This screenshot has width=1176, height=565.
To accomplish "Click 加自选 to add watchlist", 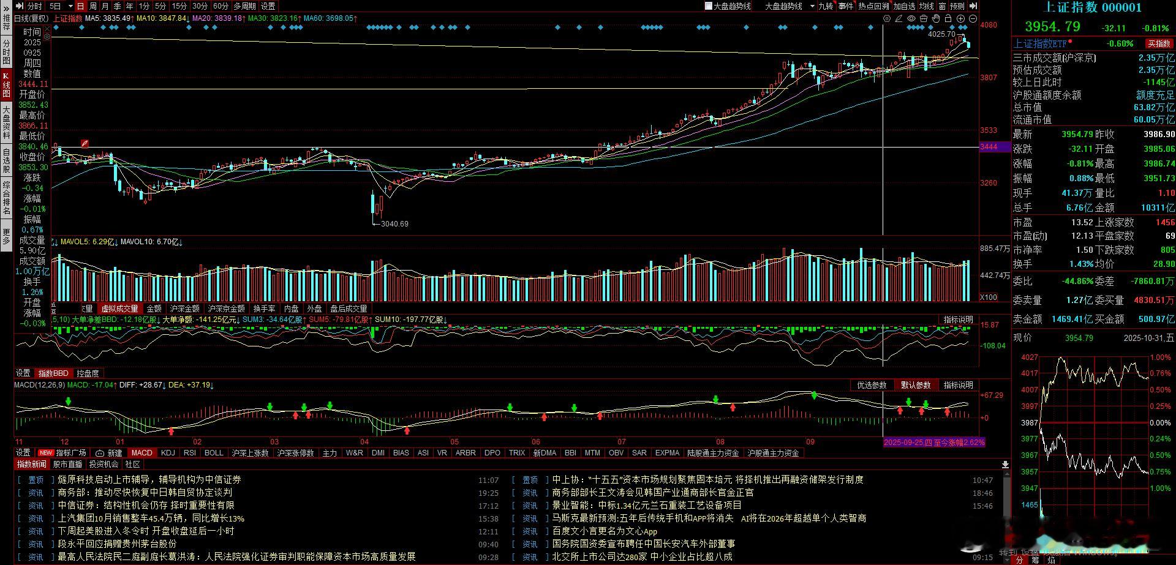I will coord(904,6).
